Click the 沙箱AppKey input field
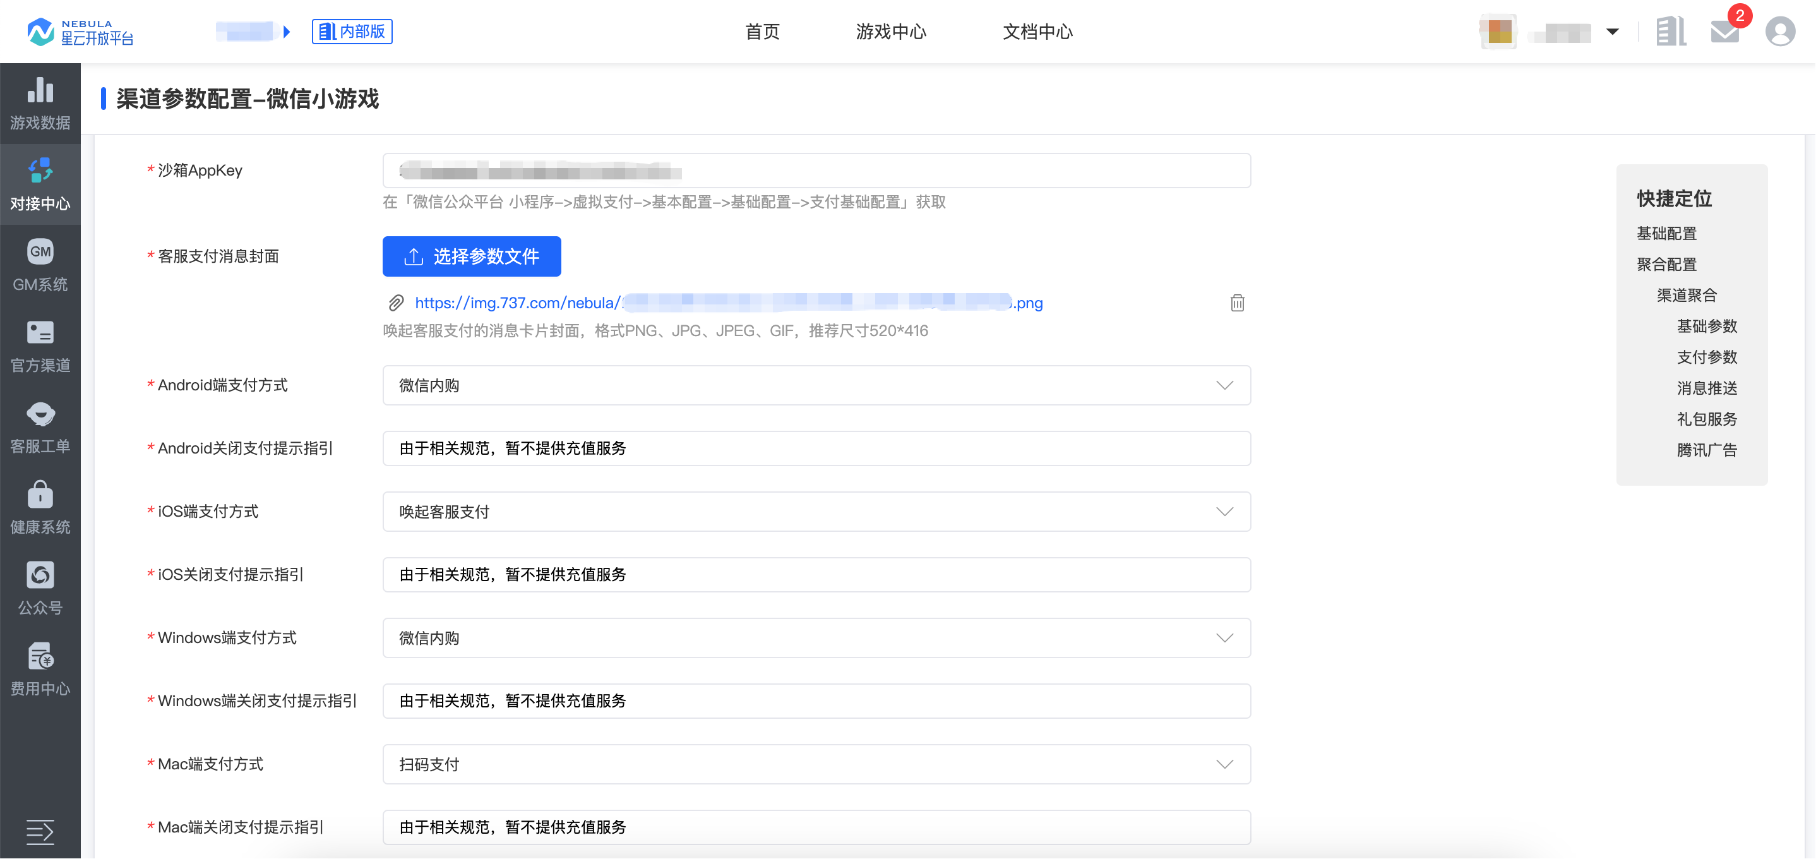Image resolution: width=1816 pixels, height=859 pixels. click(816, 171)
